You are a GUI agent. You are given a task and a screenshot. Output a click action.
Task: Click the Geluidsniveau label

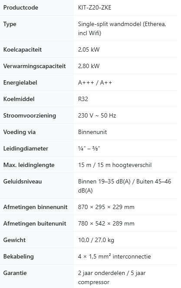23,181
